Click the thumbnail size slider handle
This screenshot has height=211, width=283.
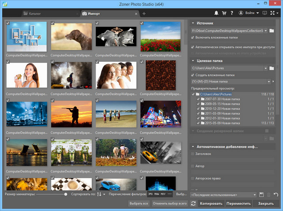65,194
